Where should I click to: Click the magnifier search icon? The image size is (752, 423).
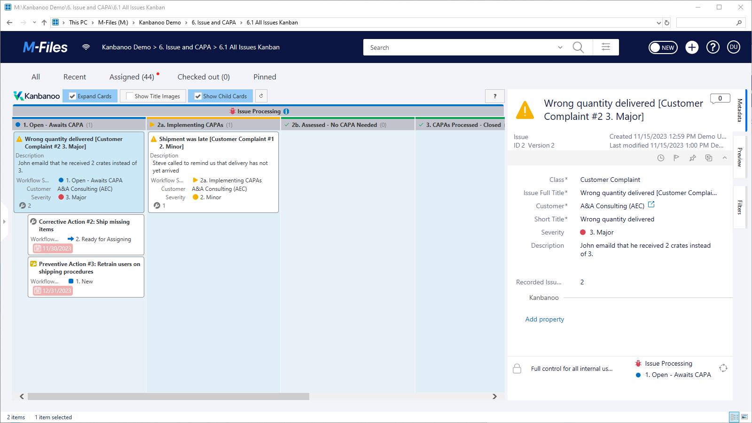pyautogui.click(x=578, y=47)
